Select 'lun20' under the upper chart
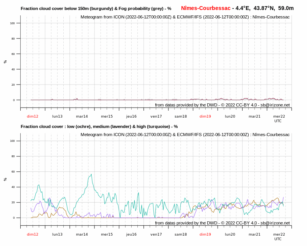307x246 pixels. click(230, 116)
